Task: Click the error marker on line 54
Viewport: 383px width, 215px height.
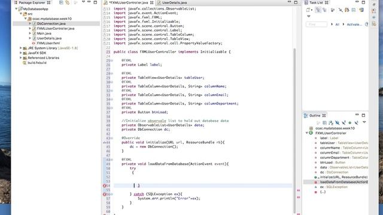Action: (105, 186)
